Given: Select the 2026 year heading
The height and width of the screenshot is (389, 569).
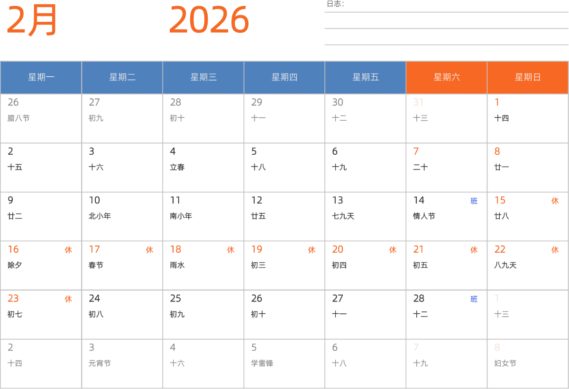Looking at the screenshot, I should tap(209, 20).
